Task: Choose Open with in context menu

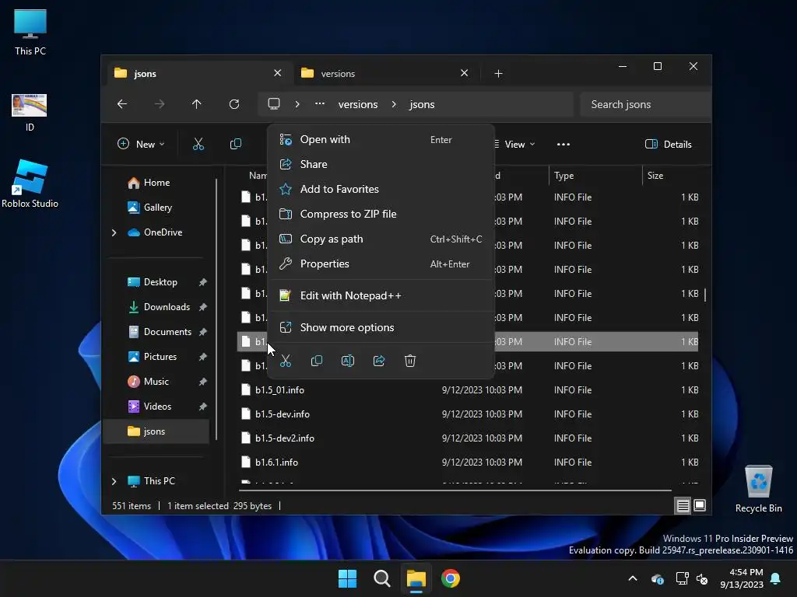Action: (381, 139)
